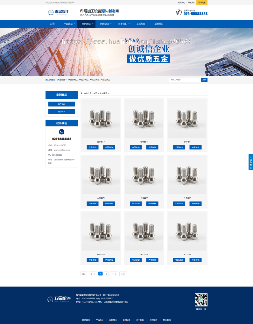Click hot keyword 产品分类三
Image resolution: width=253 pixels, height=324 pixels.
pyautogui.click(x=83, y=80)
